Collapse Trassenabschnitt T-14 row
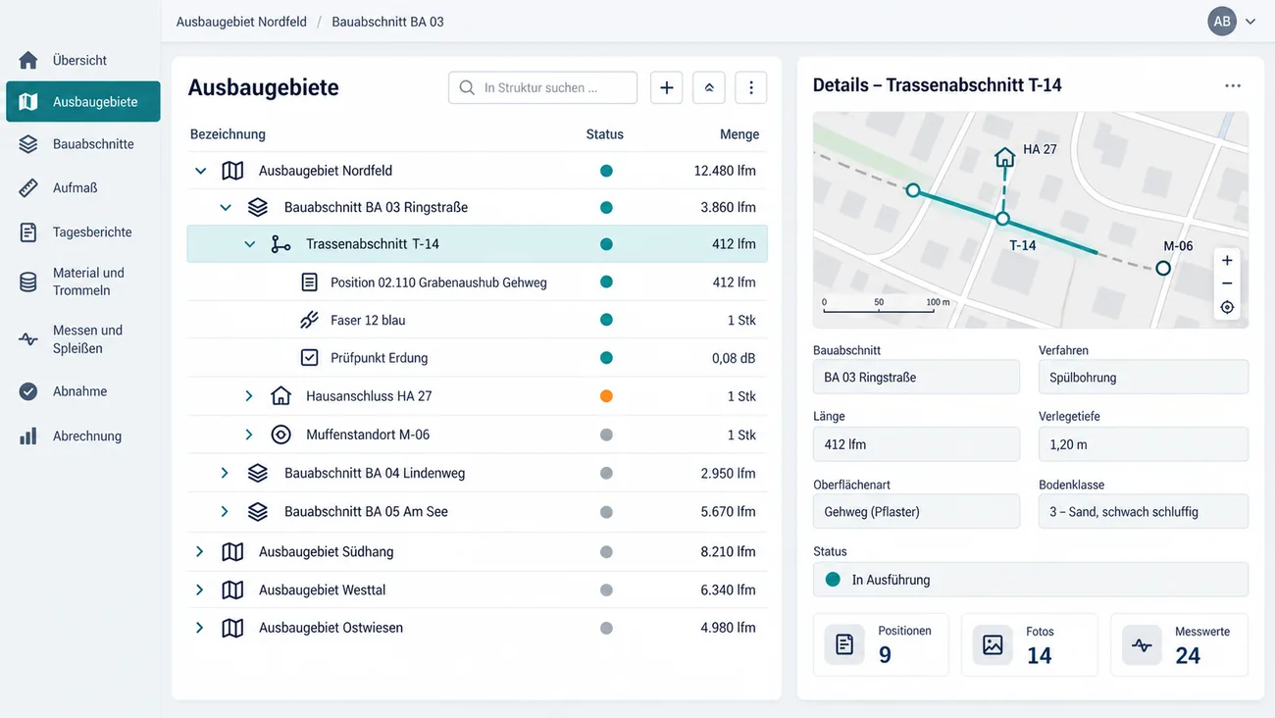Screen dimensions: 1275x718 pyautogui.click(x=249, y=244)
